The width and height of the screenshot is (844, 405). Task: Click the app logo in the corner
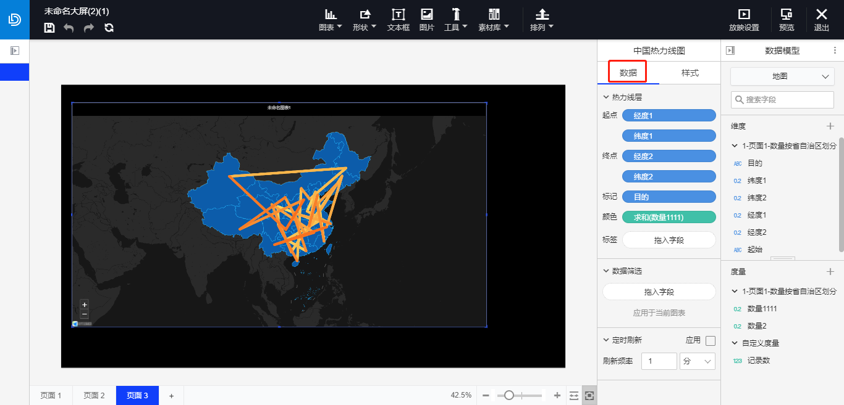(x=14, y=20)
